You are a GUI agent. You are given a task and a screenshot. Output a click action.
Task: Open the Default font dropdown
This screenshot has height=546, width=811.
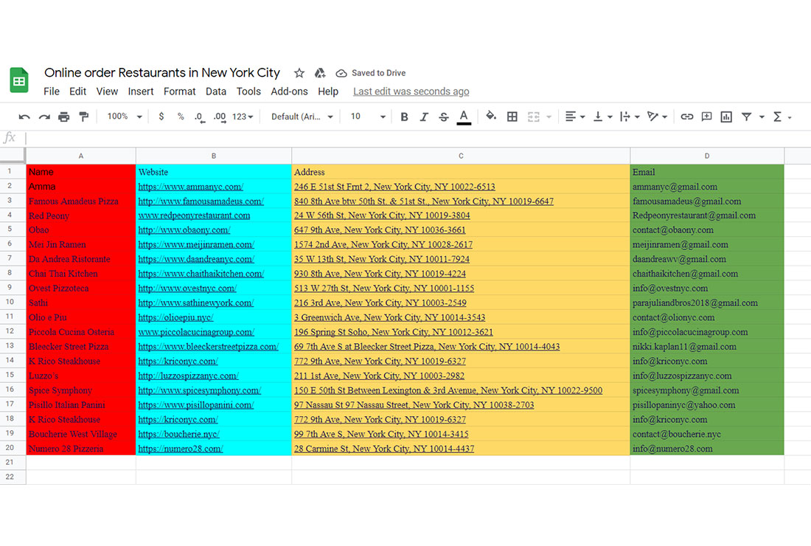[302, 117]
